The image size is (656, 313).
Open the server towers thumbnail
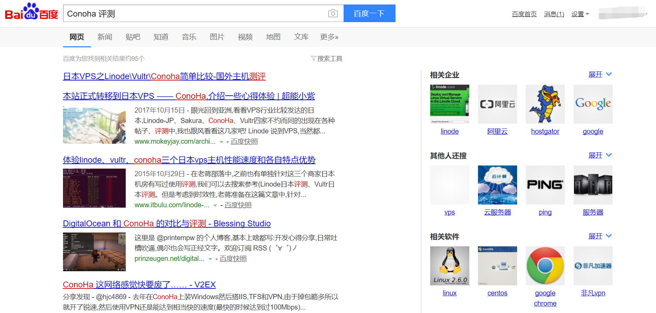(593, 185)
